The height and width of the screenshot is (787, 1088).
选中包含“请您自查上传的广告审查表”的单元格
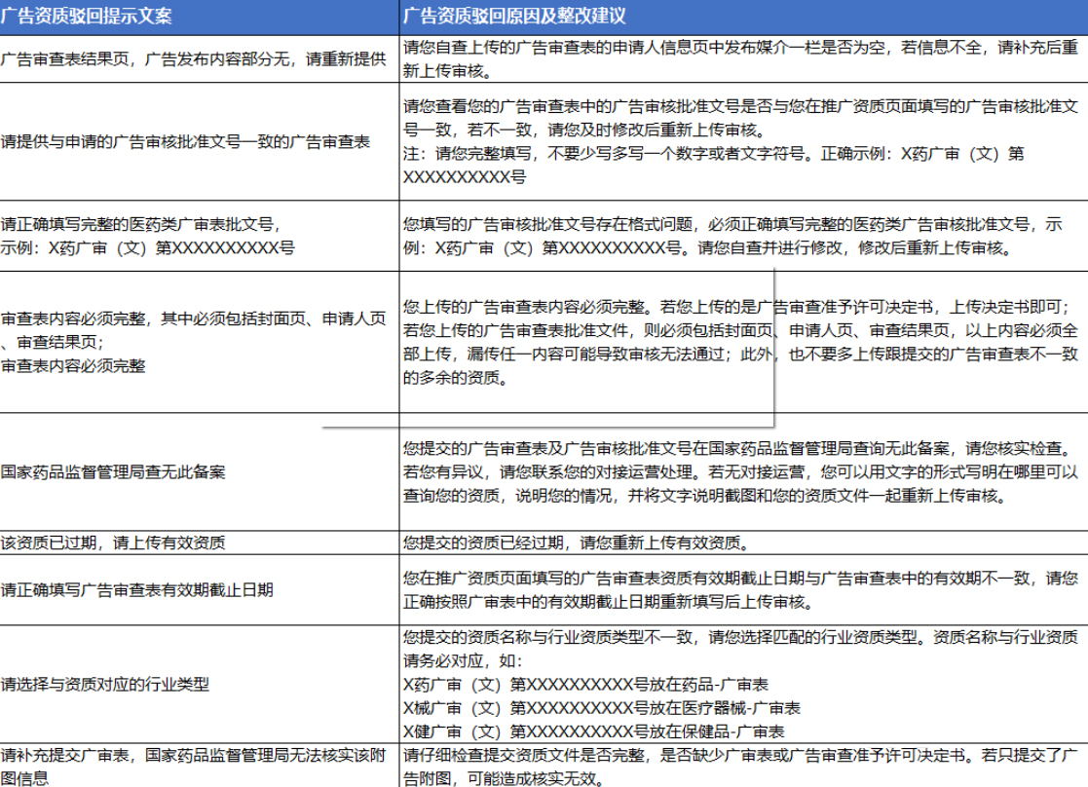tap(740, 60)
